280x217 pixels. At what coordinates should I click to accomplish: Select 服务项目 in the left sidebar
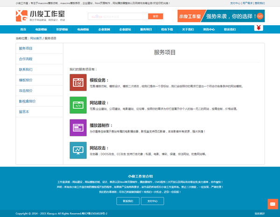[x=40, y=49]
